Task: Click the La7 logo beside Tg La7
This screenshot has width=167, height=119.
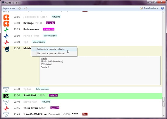Action: point(6,90)
